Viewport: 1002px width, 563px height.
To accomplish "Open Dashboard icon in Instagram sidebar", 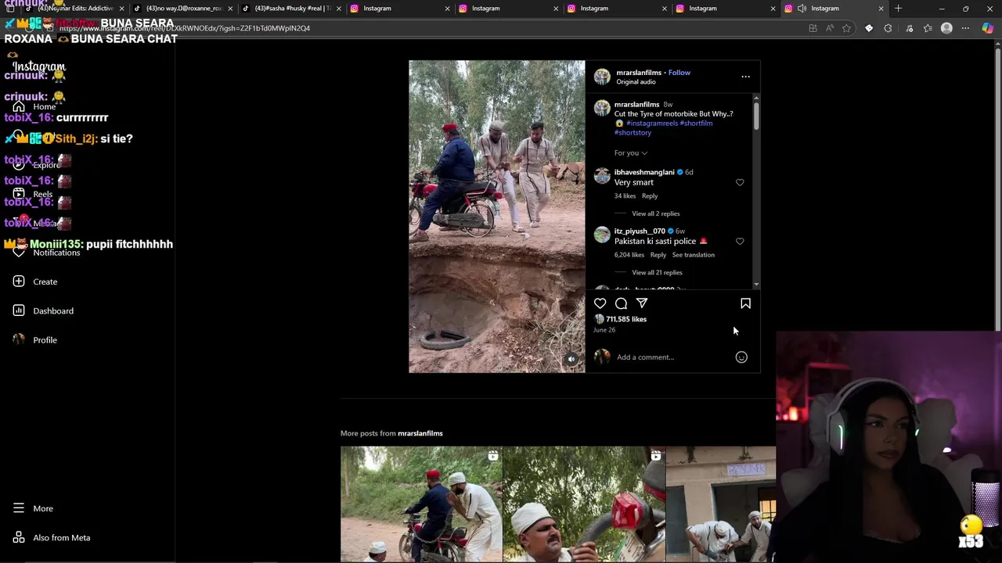I will click(x=19, y=310).
